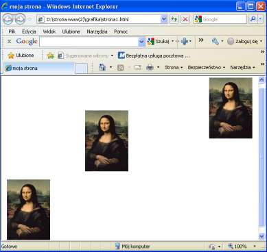Click the Home page icon
Screen dimensions: 267x252
pyautogui.click(x=102, y=67)
